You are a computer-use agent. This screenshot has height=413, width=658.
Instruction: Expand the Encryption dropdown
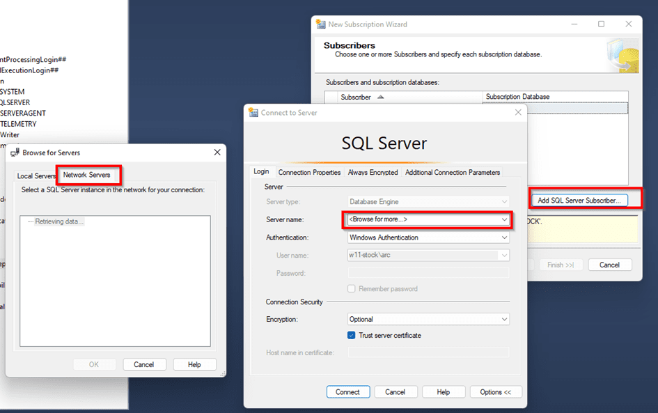click(504, 320)
